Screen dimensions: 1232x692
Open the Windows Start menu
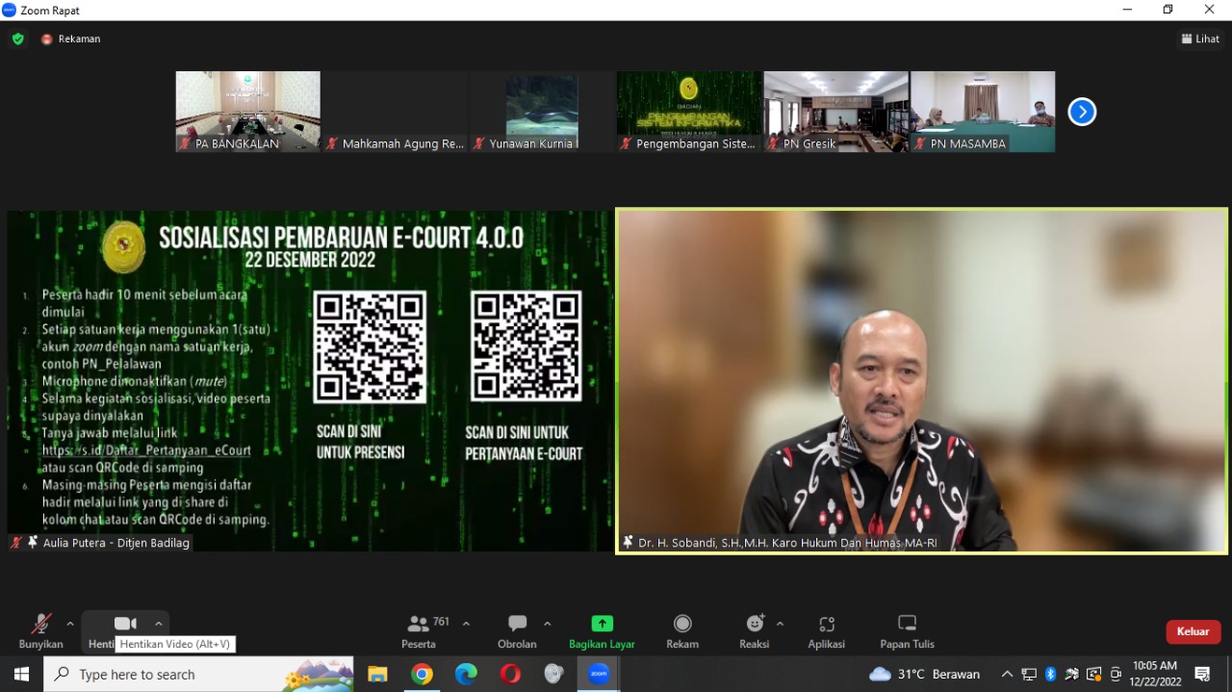(21, 674)
